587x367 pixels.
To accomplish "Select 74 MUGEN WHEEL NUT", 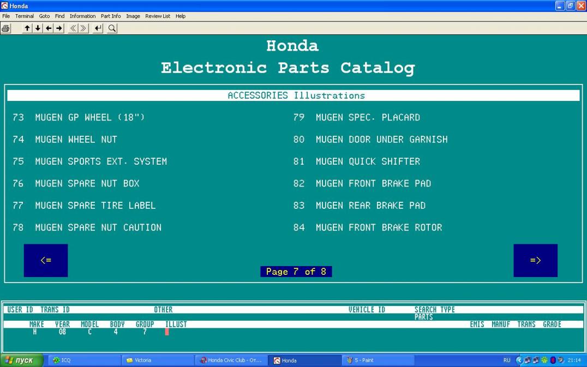I will (x=65, y=140).
